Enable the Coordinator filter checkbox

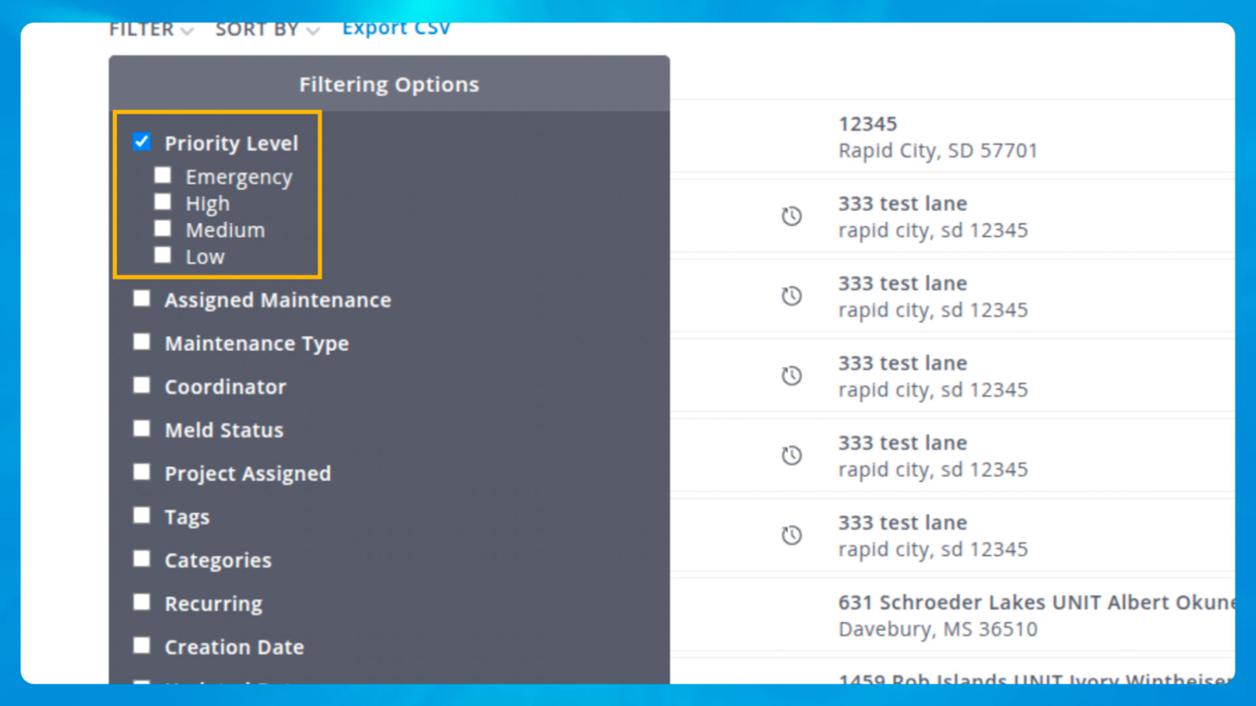(142, 385)
